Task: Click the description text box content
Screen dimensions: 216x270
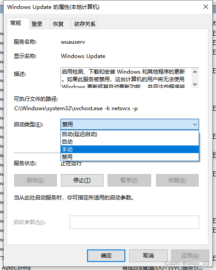Action: click(x=126, y=78)
